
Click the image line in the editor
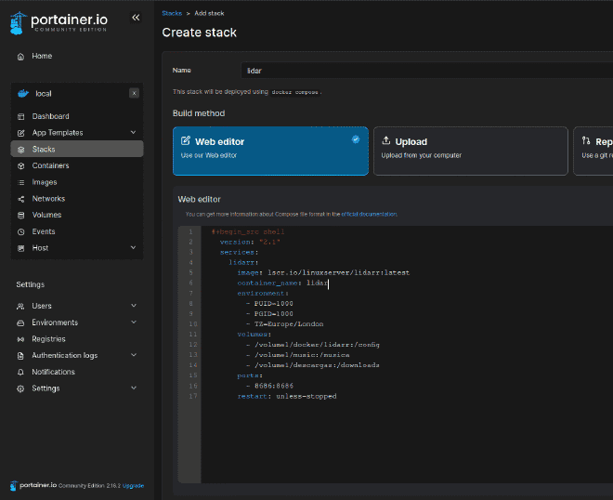323,272
